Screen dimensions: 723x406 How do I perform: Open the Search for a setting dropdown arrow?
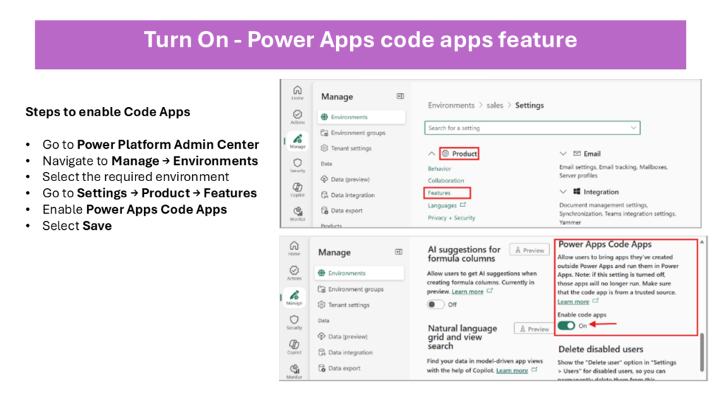coord(632,128)
